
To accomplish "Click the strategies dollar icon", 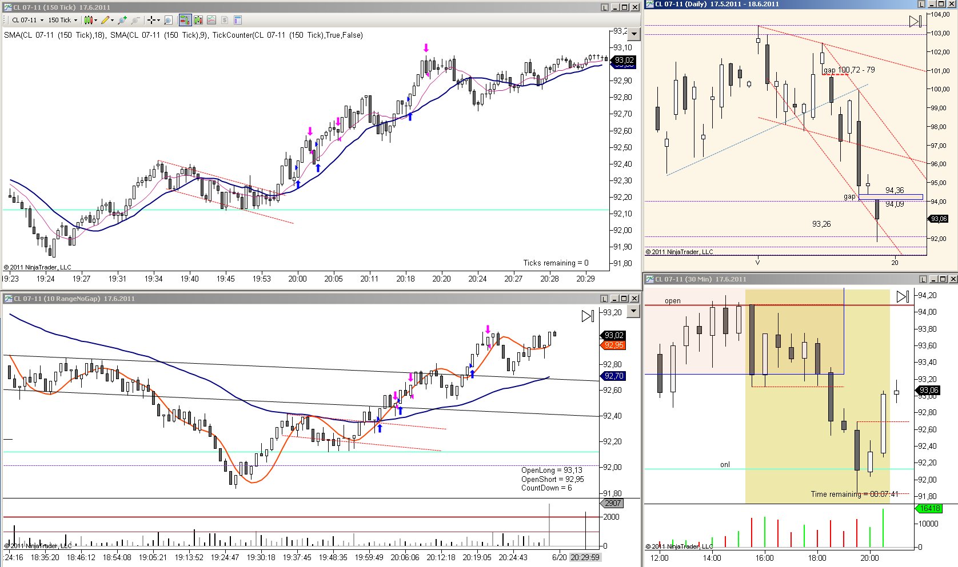I will (x=225, y=20).
